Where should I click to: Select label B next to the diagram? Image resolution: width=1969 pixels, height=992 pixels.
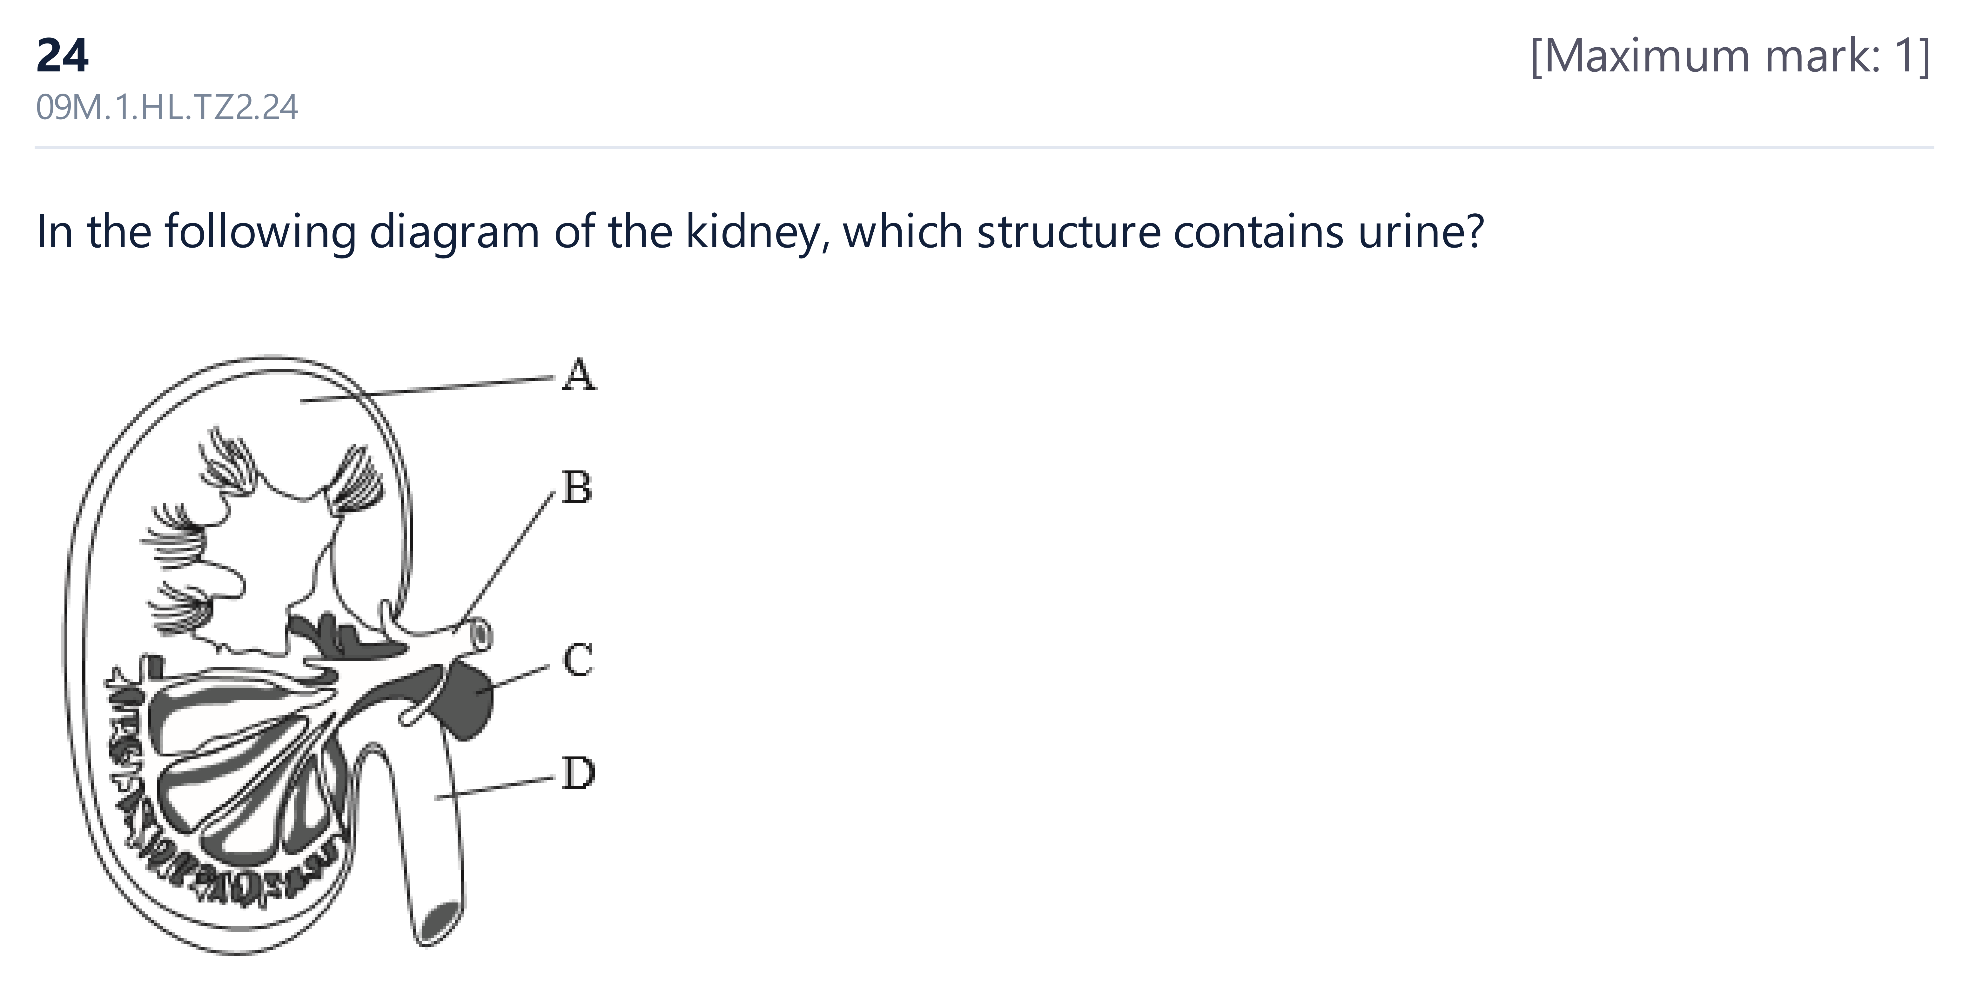[x=577, y=487]
